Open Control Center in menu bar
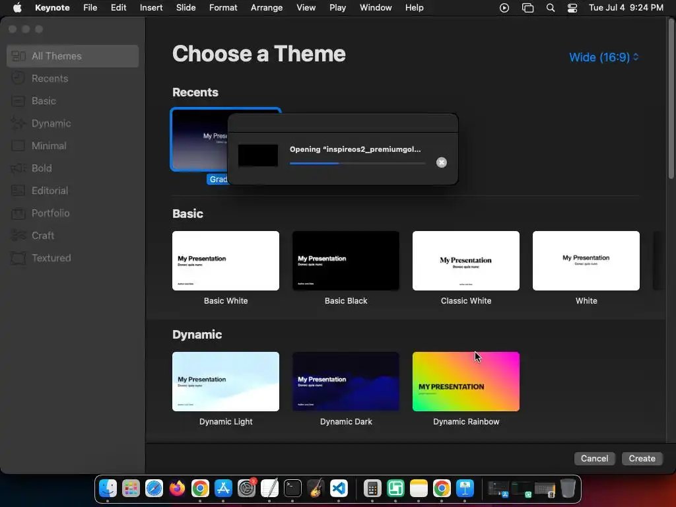676x507 pixels. click(x=572, y=8)
